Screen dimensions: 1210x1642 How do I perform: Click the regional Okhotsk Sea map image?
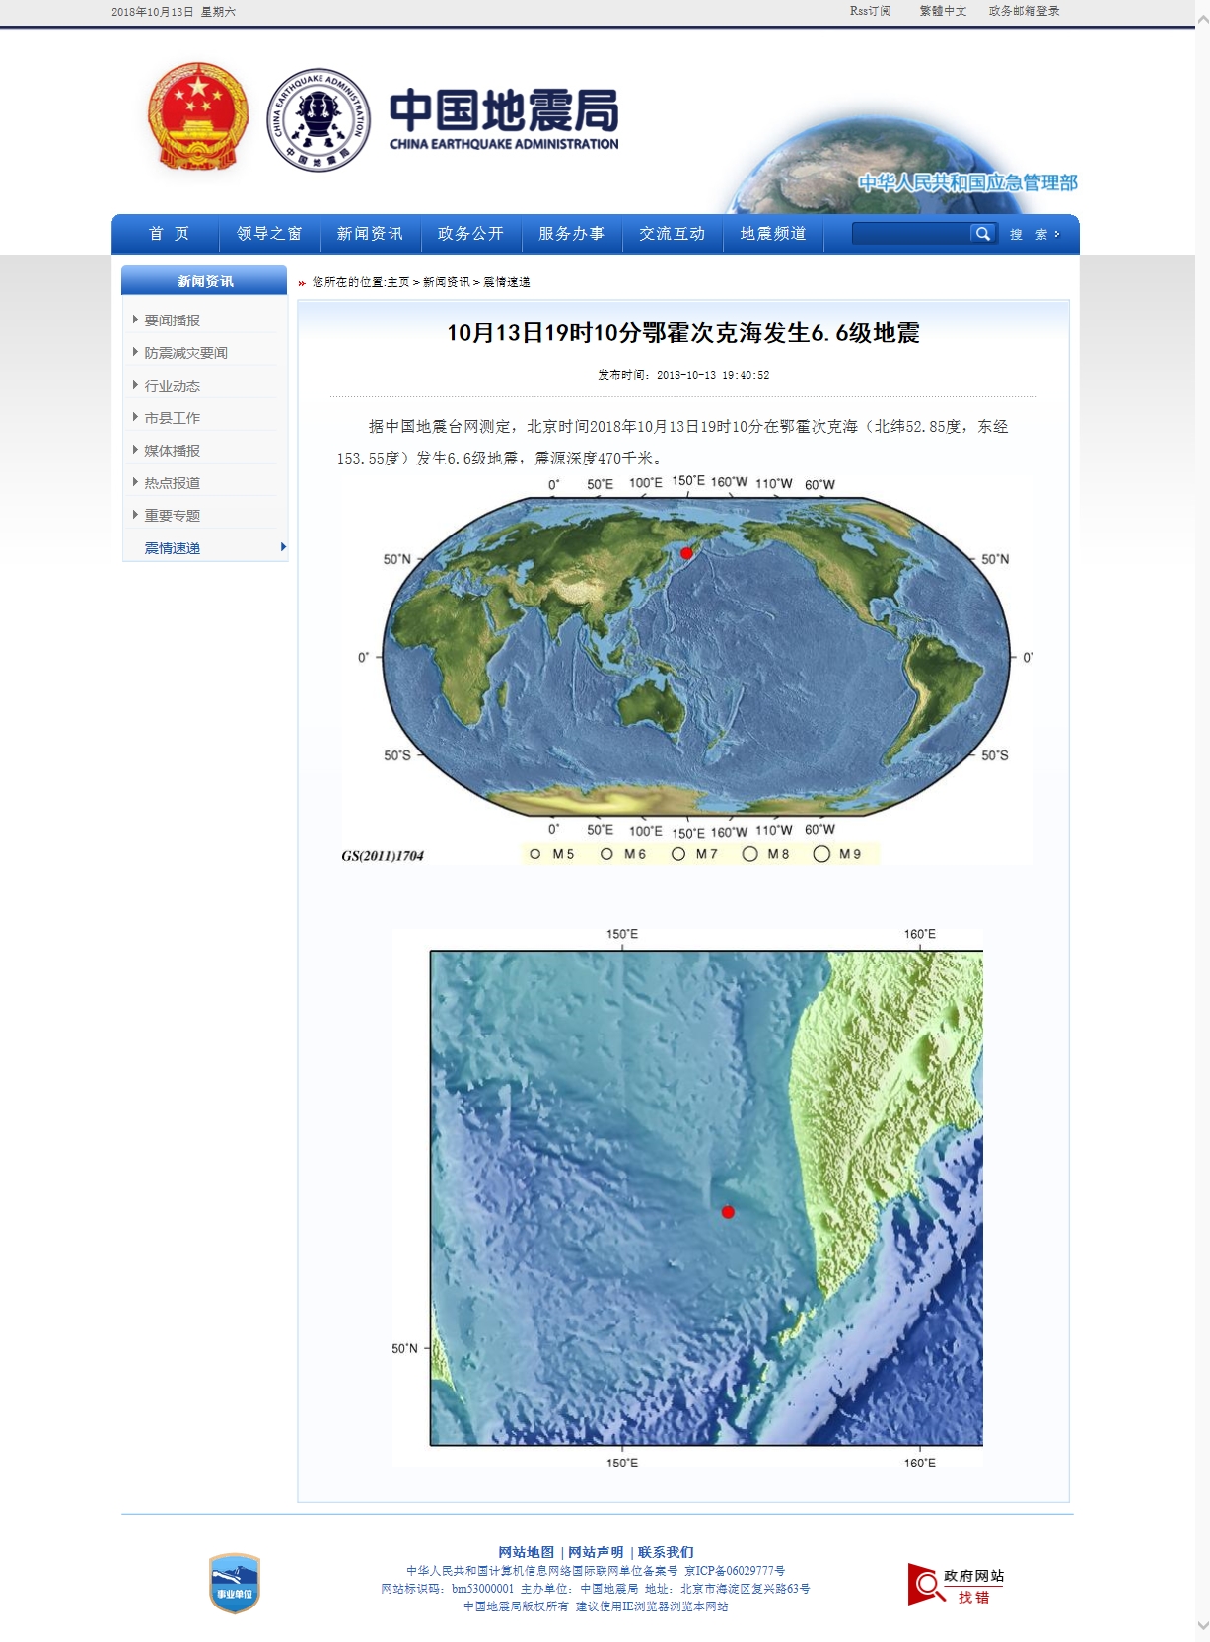point(688,1198)
